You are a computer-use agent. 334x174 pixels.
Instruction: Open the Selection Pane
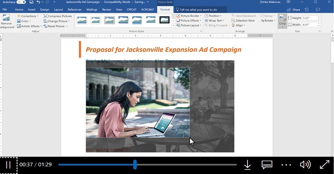243,21
